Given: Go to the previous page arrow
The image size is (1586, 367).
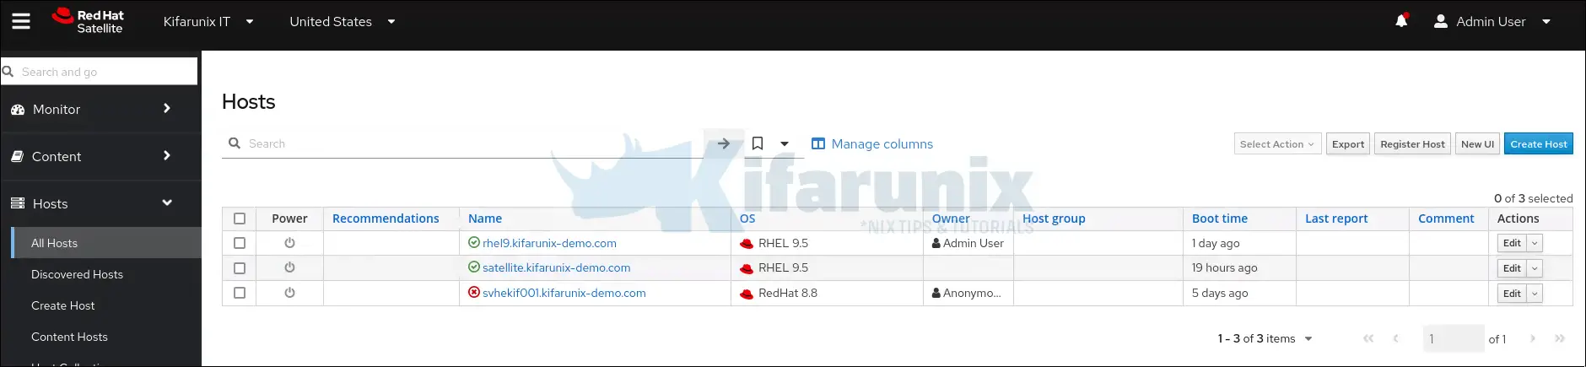Looking at the screenshot, I should point(1395,338).
